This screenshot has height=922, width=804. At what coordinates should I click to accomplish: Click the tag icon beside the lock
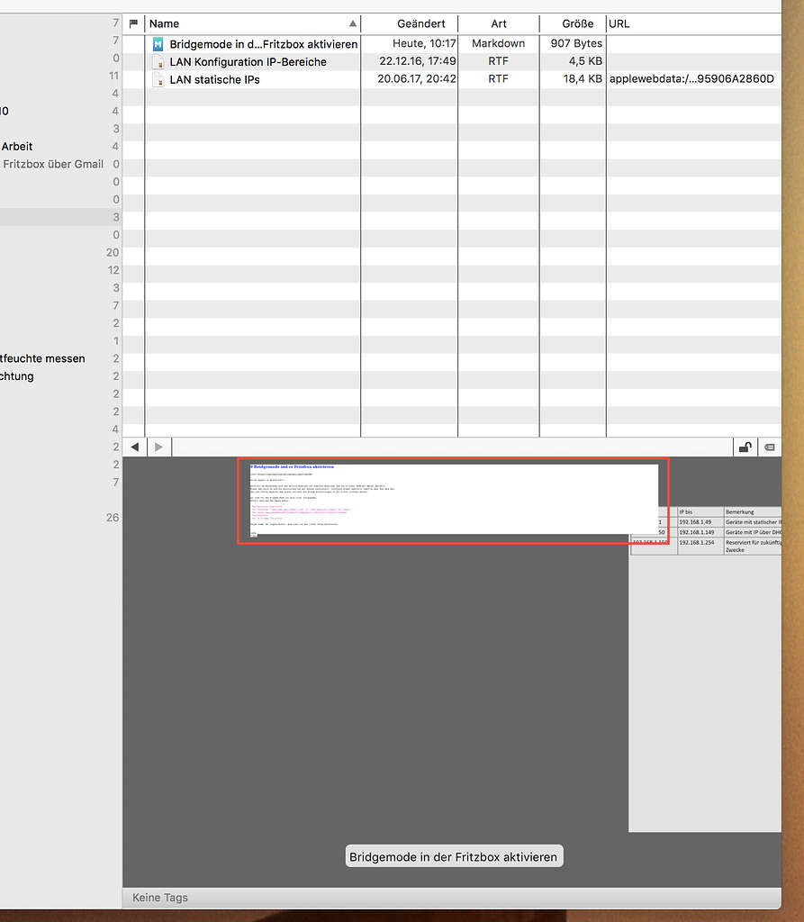coord(770,447)
